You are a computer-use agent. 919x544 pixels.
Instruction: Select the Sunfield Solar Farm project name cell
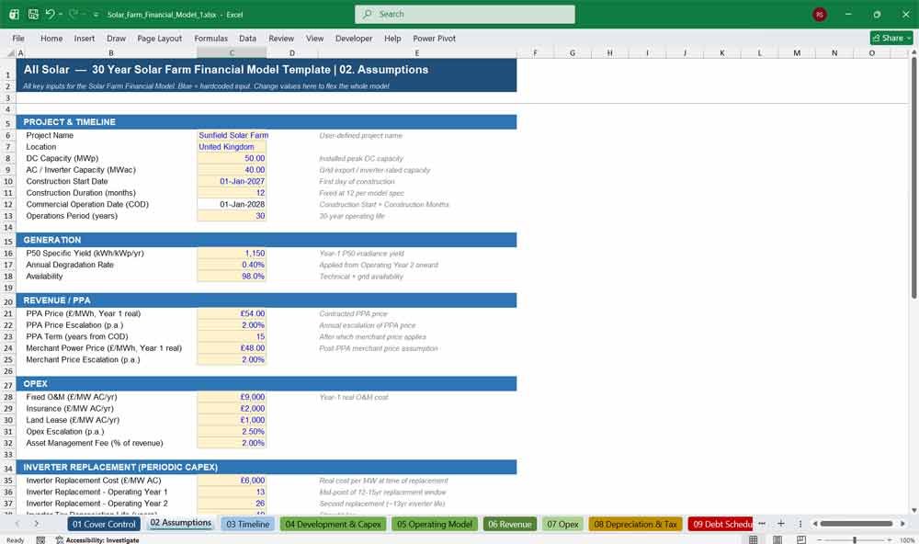(x=232, y=135)
